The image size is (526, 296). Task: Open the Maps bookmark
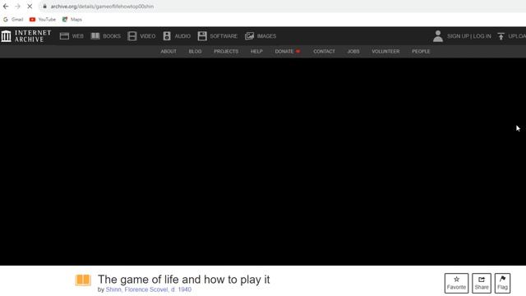point(72,20)
